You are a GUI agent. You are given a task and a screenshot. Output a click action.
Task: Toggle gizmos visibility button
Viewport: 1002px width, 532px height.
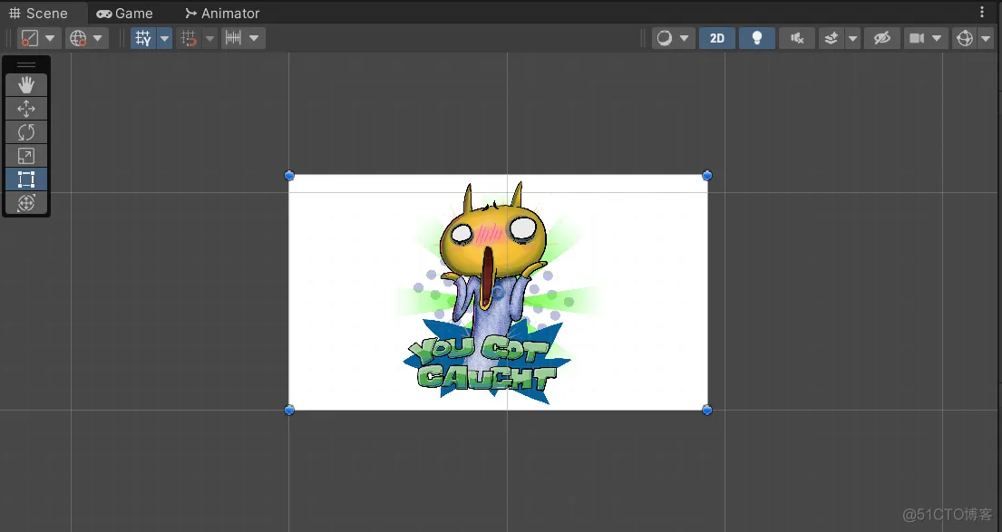point(965,38)
